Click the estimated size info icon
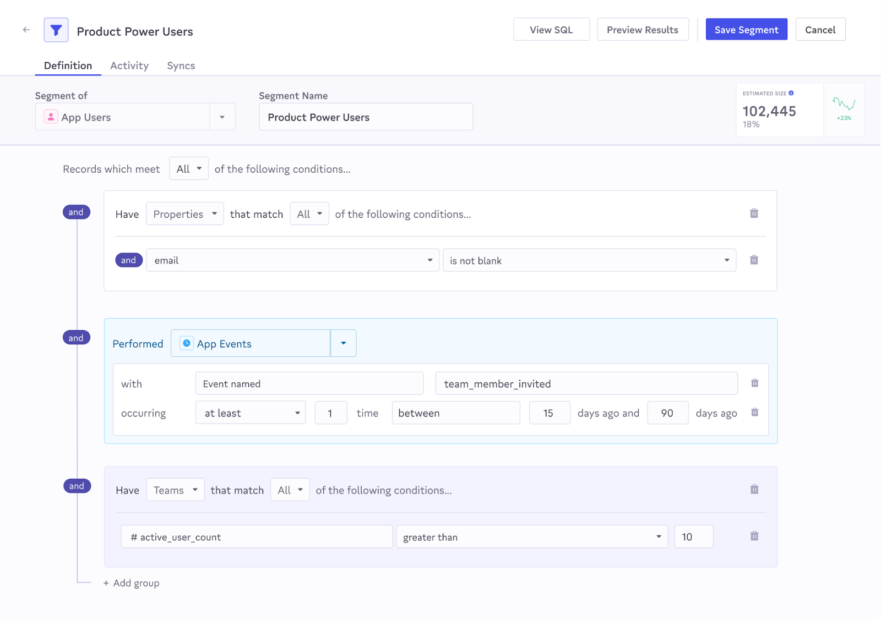The height and width of the screenshot is (620, 881). [x=791, y=93]
